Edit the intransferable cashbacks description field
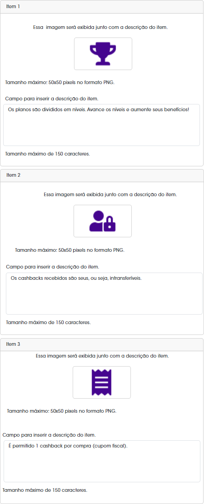This screenshot has height=504, width=204. pyautogui.click(x=104, y=293)
